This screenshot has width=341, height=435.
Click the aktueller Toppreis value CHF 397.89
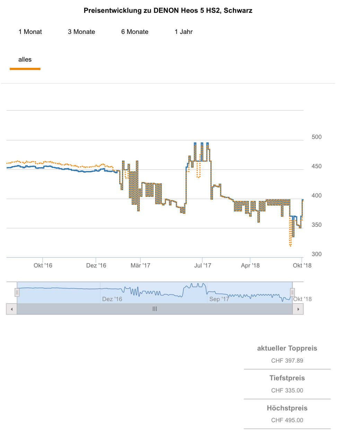tap(287, 361)
